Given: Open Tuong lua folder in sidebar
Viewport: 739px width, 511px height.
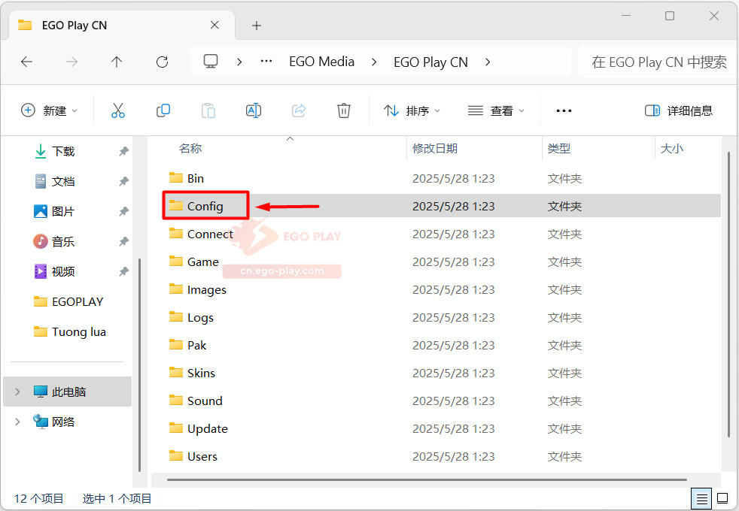Looking at the screenshot, I should coord(70,331).
